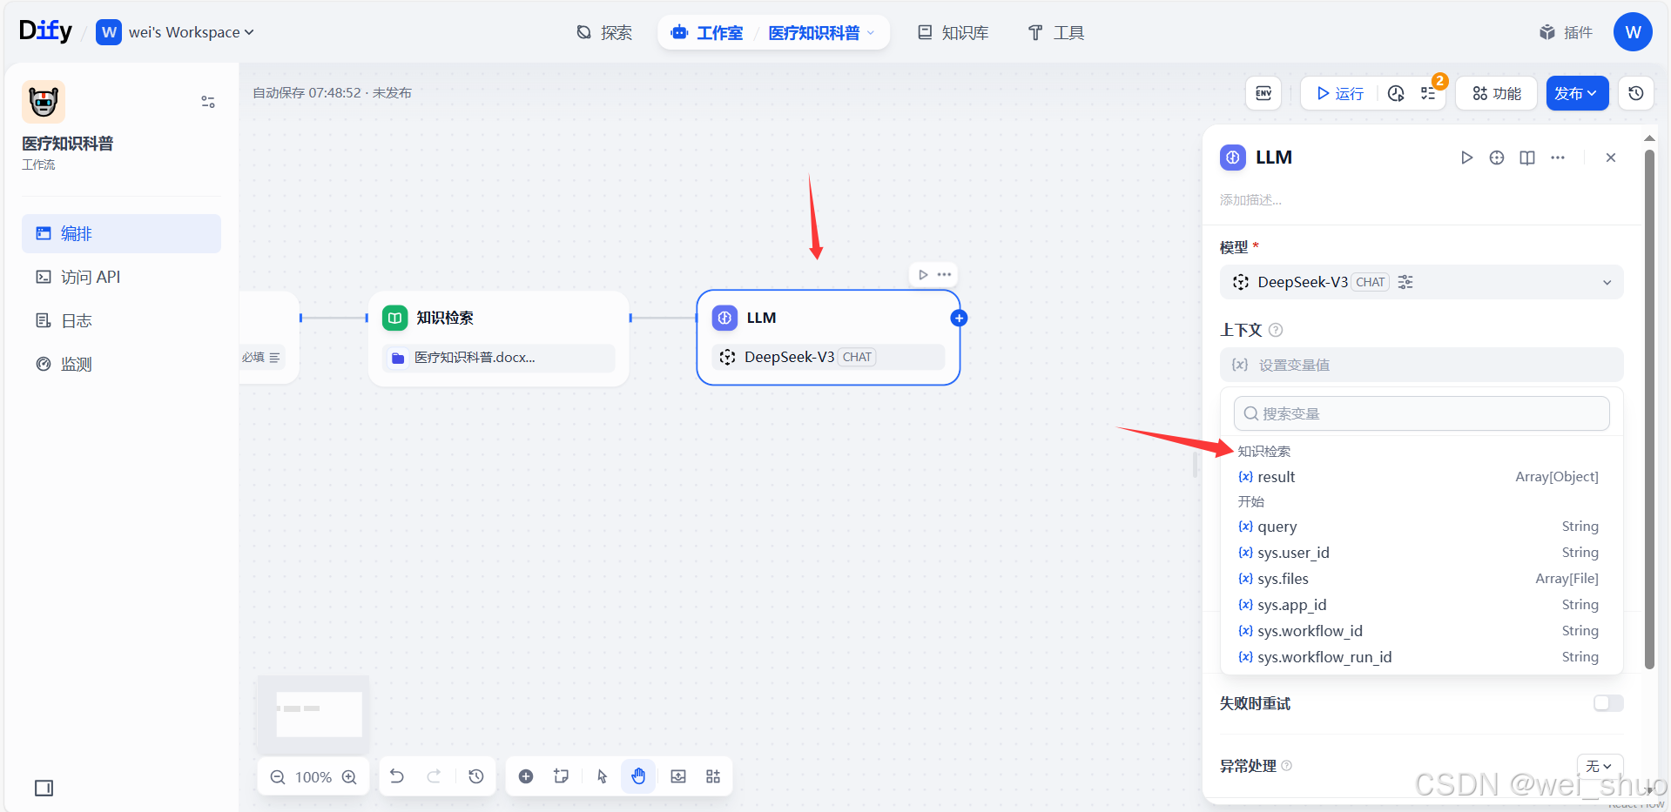Click workflow minimap thumbnail
This screenshot has height=812, width=1671.
pos(313,715)
